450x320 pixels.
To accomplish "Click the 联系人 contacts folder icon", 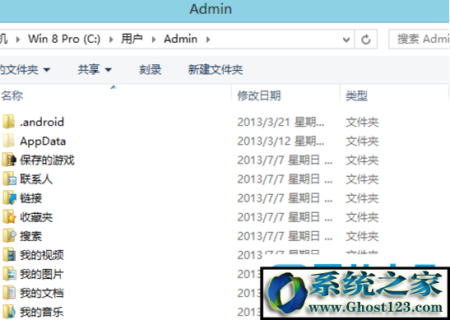I will 9,179.
